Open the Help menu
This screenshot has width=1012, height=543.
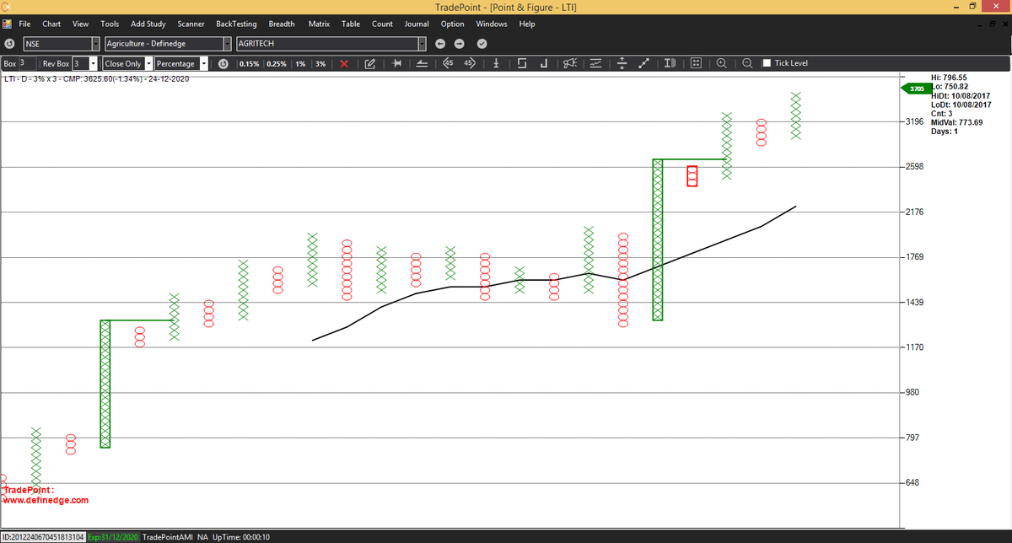click(527, 24)
